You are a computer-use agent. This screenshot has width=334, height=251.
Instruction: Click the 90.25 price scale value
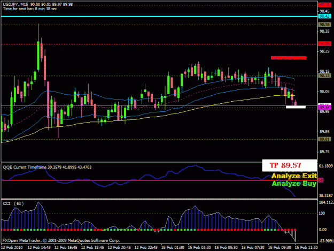(324, 51)
